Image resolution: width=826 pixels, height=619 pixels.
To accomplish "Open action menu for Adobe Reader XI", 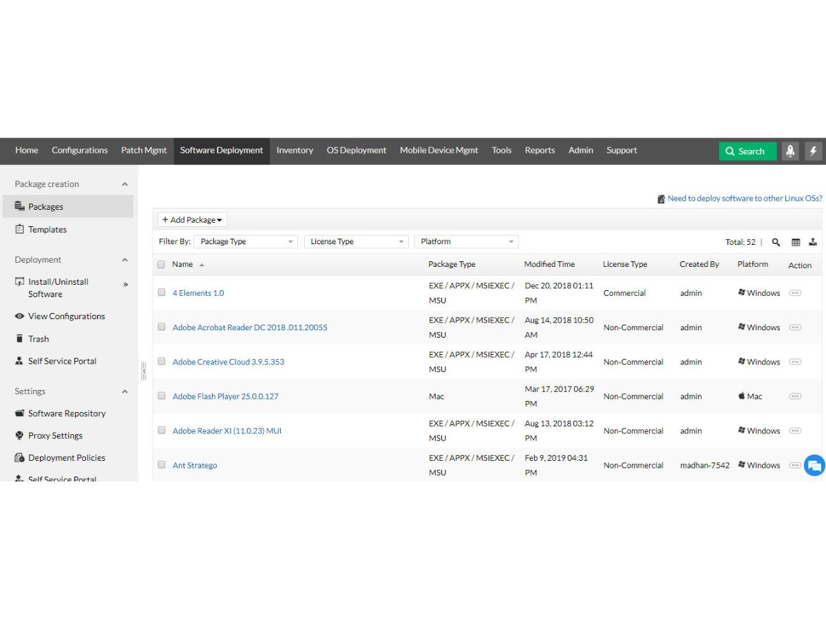I will tap(795, 431).
